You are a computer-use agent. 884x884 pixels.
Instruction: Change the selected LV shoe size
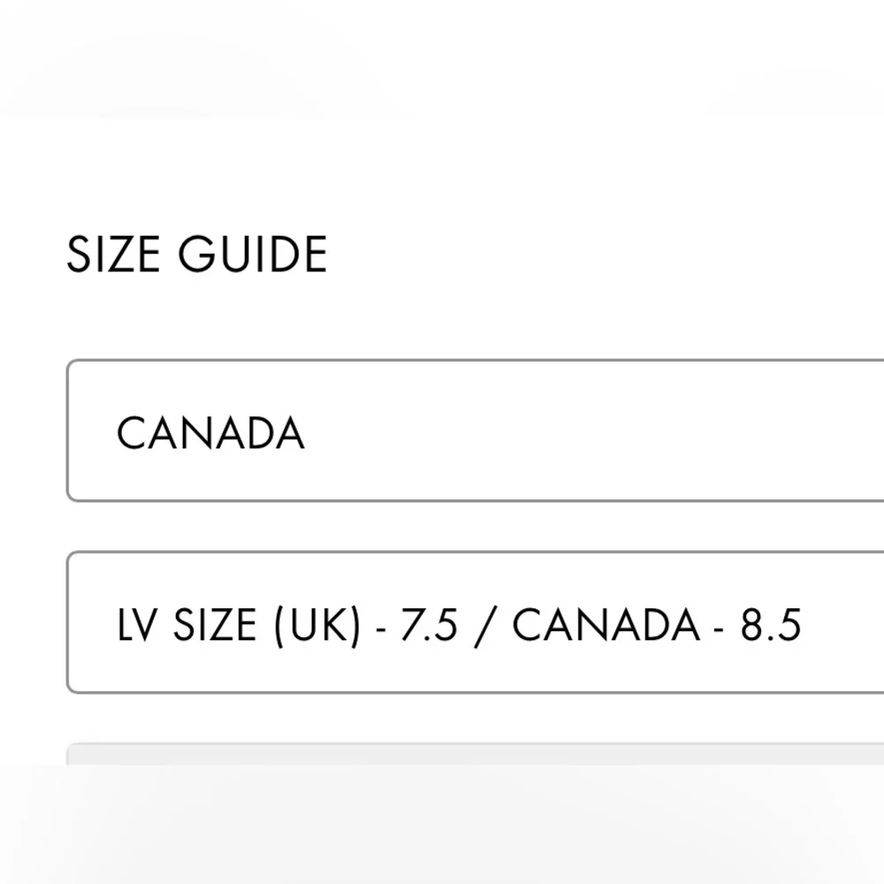(x=476, y=622)
